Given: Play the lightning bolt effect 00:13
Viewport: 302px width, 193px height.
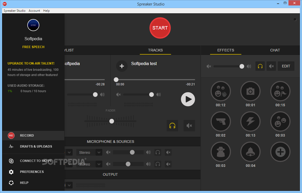Looking at the screenshot, I should coord(250,121).
